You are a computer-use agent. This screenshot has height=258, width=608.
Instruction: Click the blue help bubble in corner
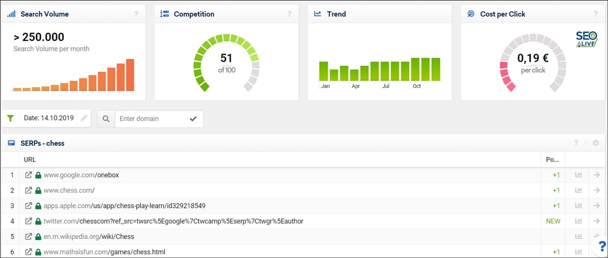601,246
